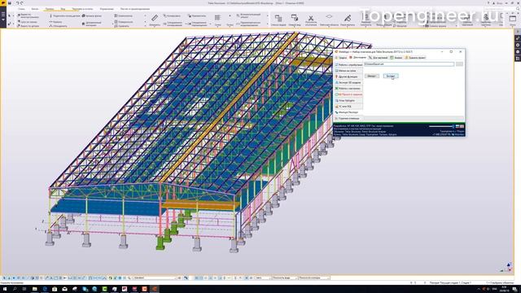
Task: Click the new view icon in ribbon
Action: [295, 18]
